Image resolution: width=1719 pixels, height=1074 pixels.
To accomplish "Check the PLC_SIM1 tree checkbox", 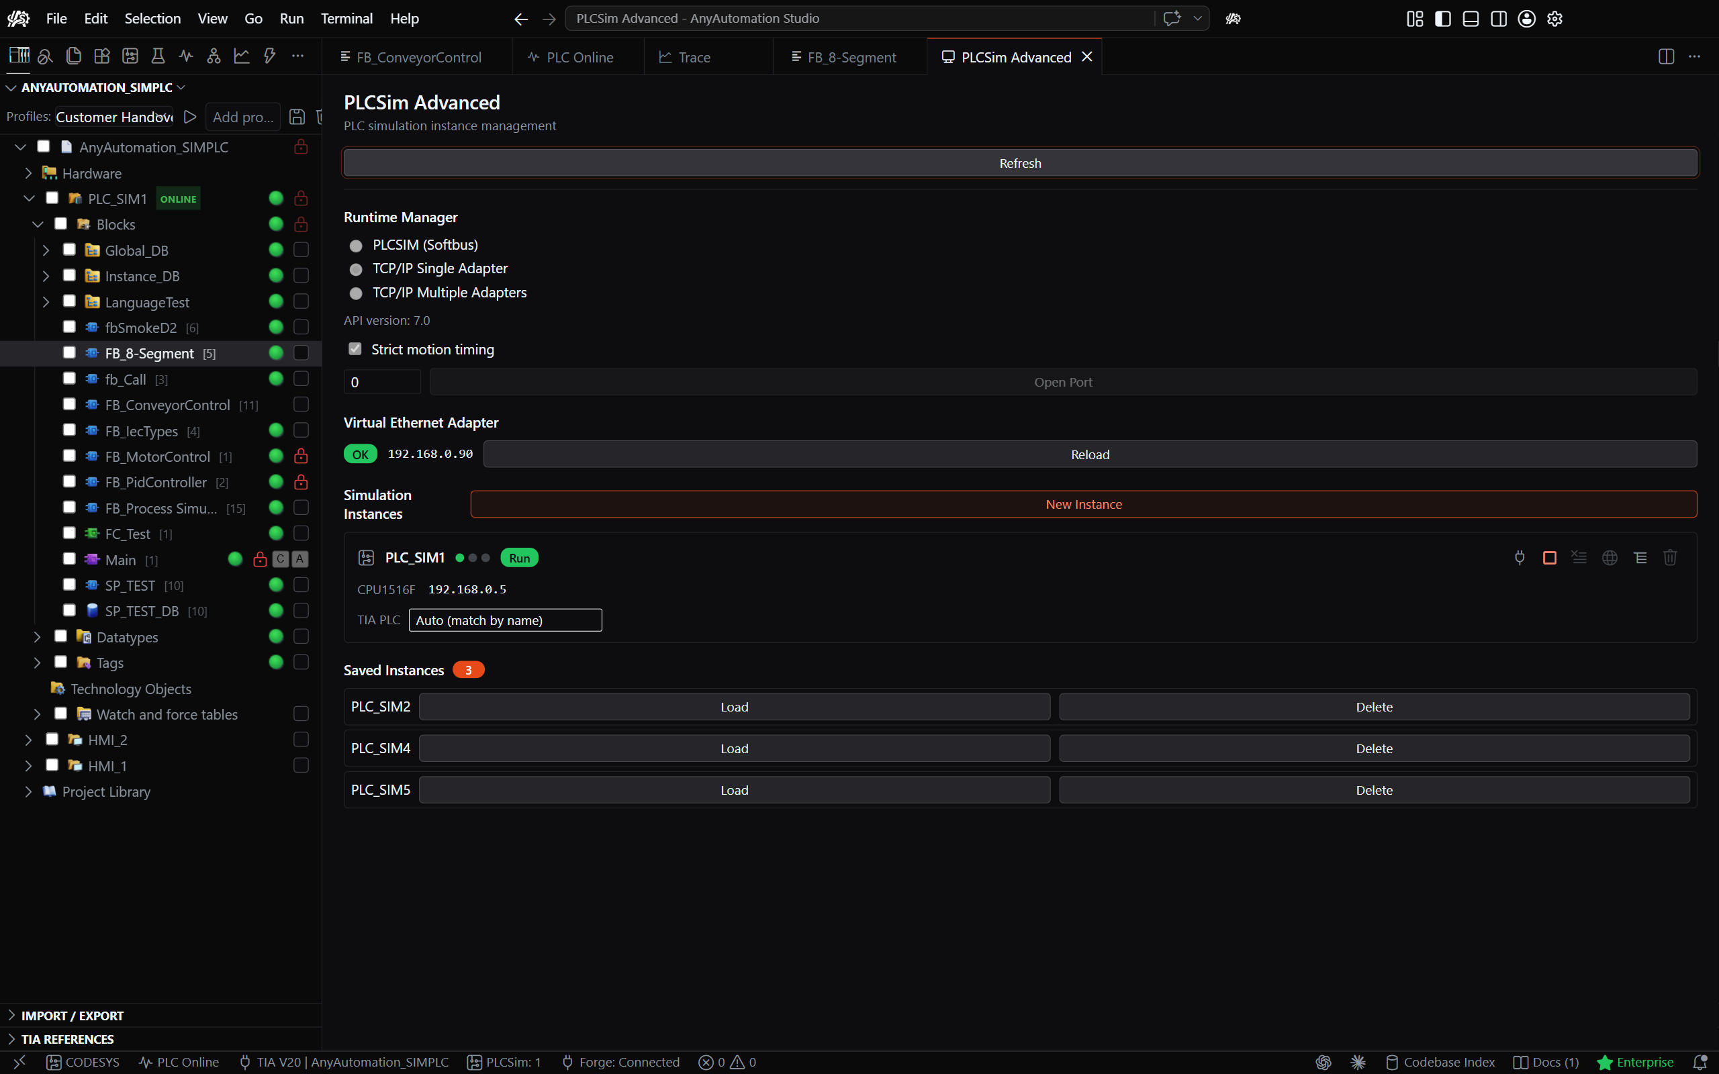I will 52,198.
